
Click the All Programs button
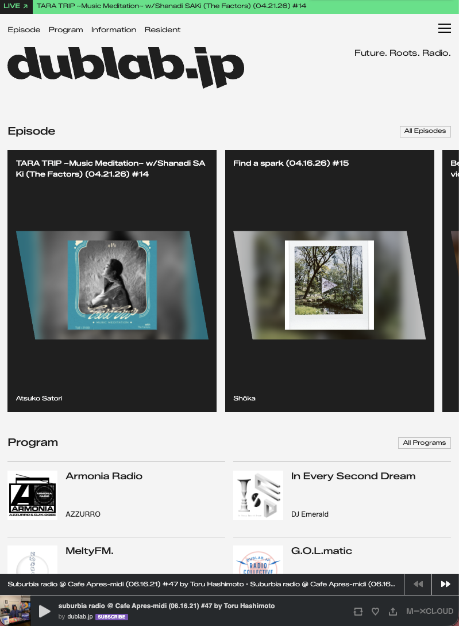pos(425,443)
